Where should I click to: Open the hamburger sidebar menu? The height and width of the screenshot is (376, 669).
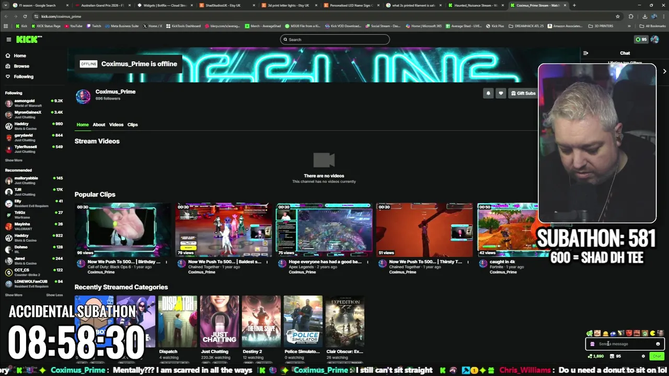(8, 39)
